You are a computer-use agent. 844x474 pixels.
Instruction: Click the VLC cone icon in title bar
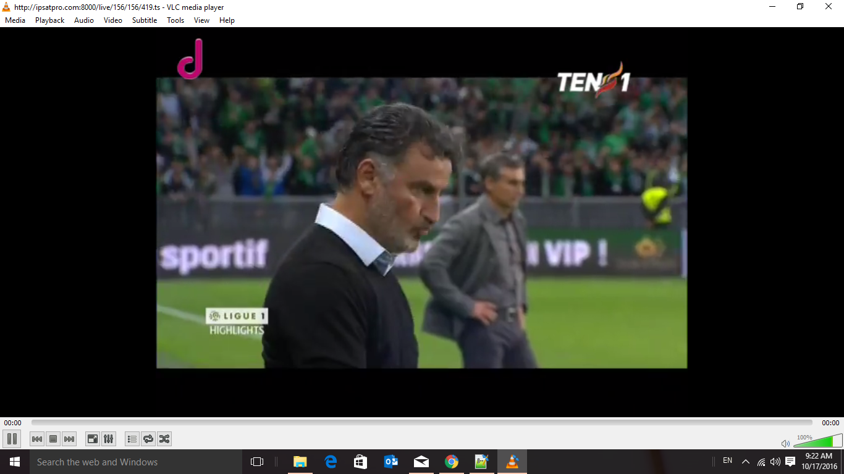coord(6,7)
